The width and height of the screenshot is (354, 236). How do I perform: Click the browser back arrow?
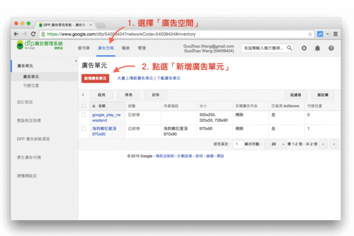(x=16, y=34)
